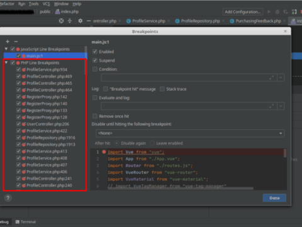
Task: Select the Leave enabled radio button
Action: coord(152,143)
